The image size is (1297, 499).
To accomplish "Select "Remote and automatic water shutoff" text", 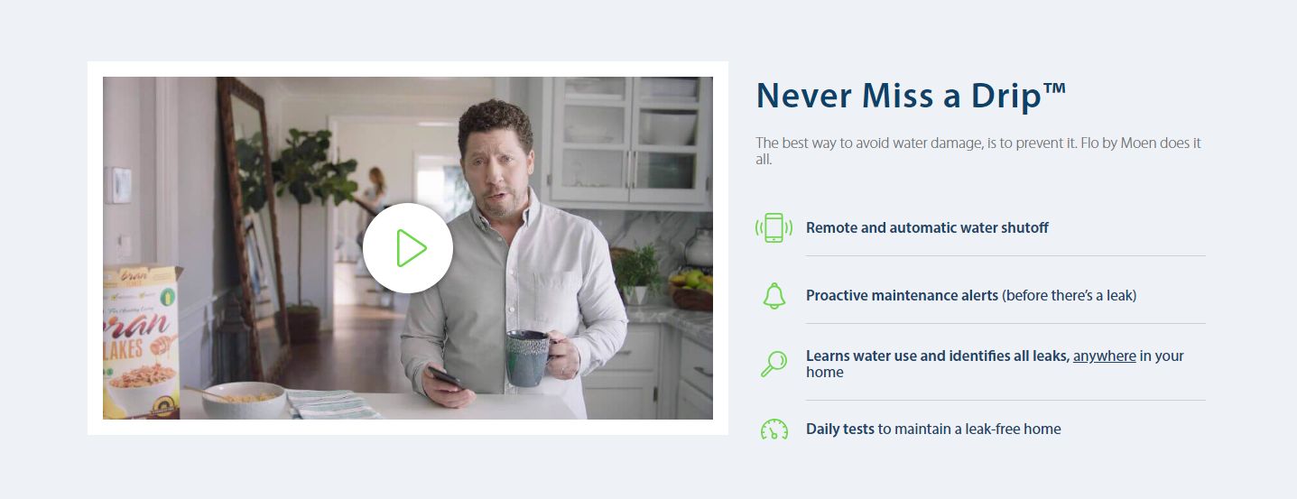I will (927, 227).
